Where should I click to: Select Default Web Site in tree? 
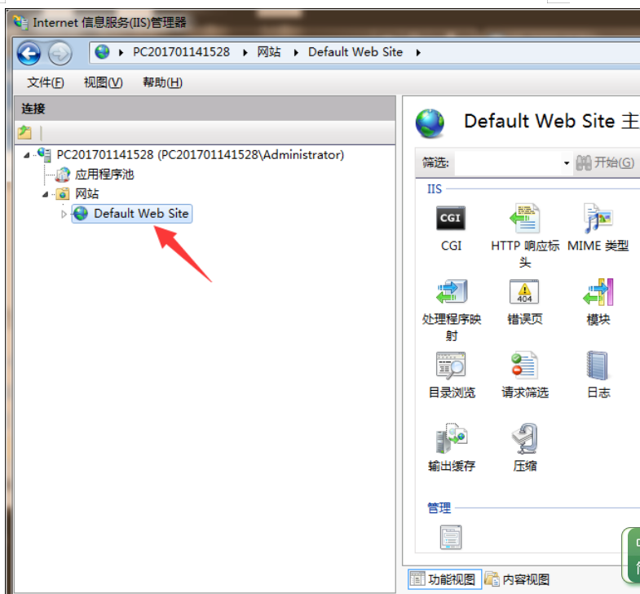coord(132,213)
